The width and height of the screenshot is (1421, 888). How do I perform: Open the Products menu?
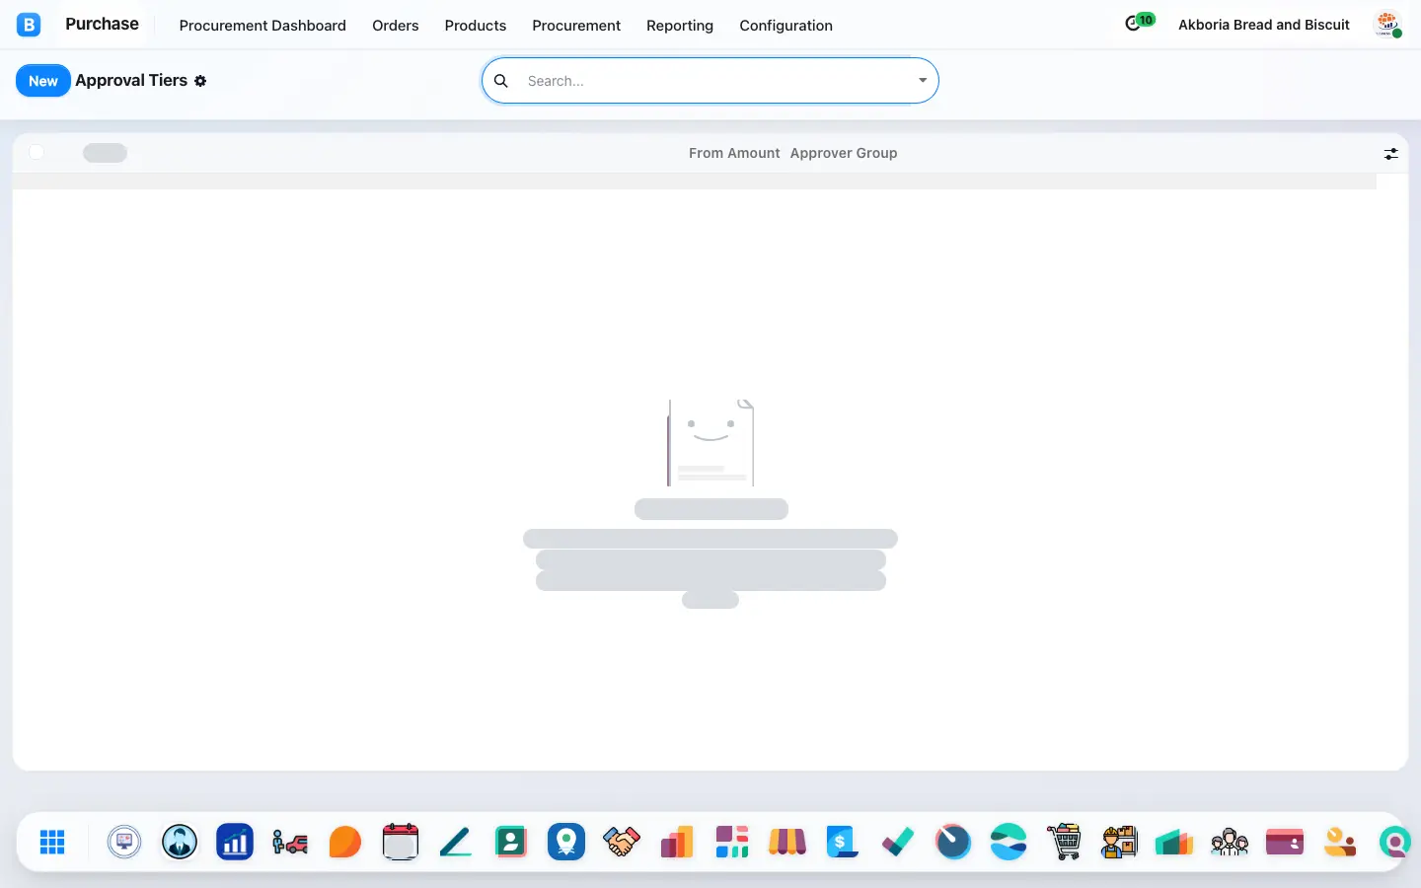(x=476, y=26)
